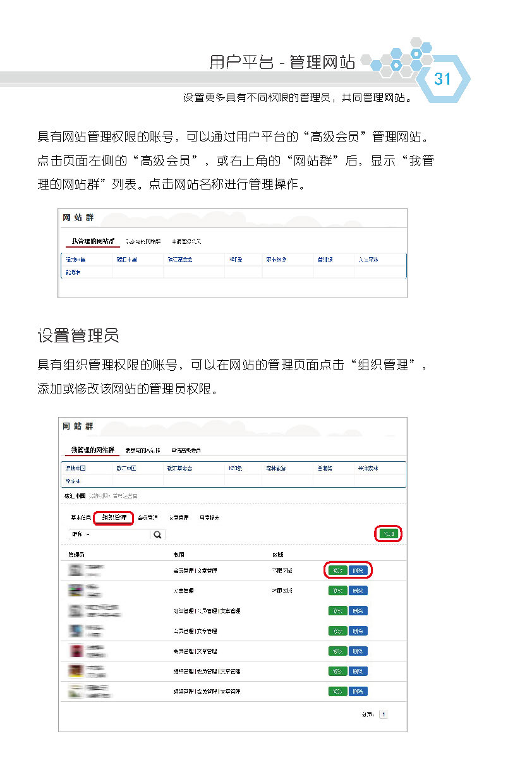
Task: Click the 权限 column header
Action: [x=179, y=554]
